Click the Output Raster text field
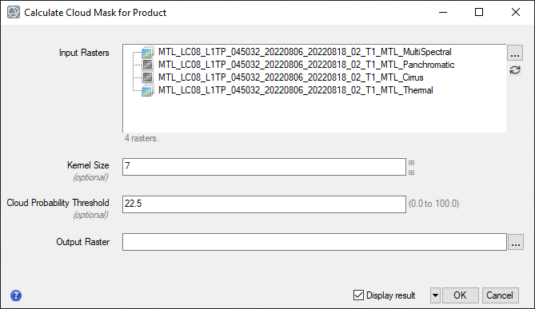The image size is (535, 309). 314,242
